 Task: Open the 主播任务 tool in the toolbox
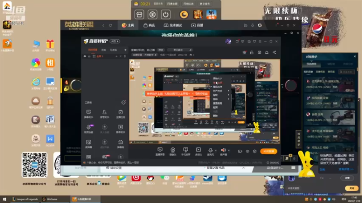tap(120, 114)
